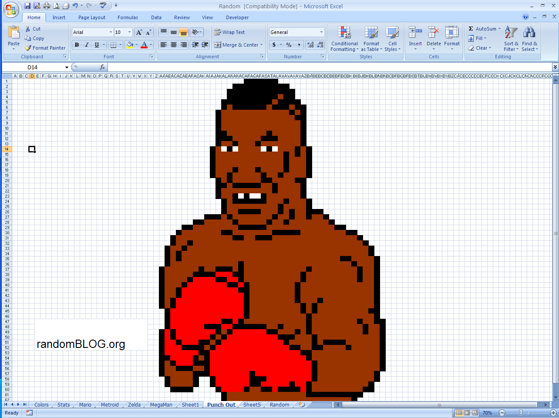Click the Insert cells icon
The height and width of the screenshot is (418, 559).
(x=415, y=33)
